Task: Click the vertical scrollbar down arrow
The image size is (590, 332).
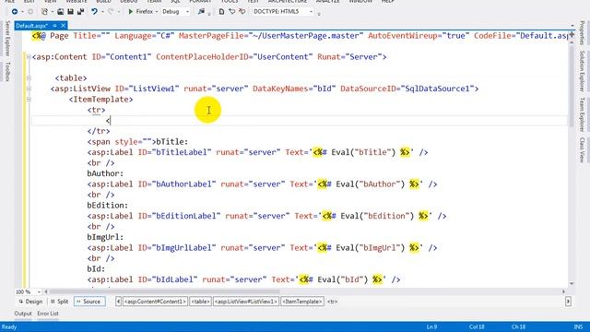Action: (572, 284)
